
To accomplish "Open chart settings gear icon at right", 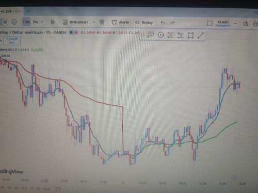I will pyautogui.click(x=255, y=24).
